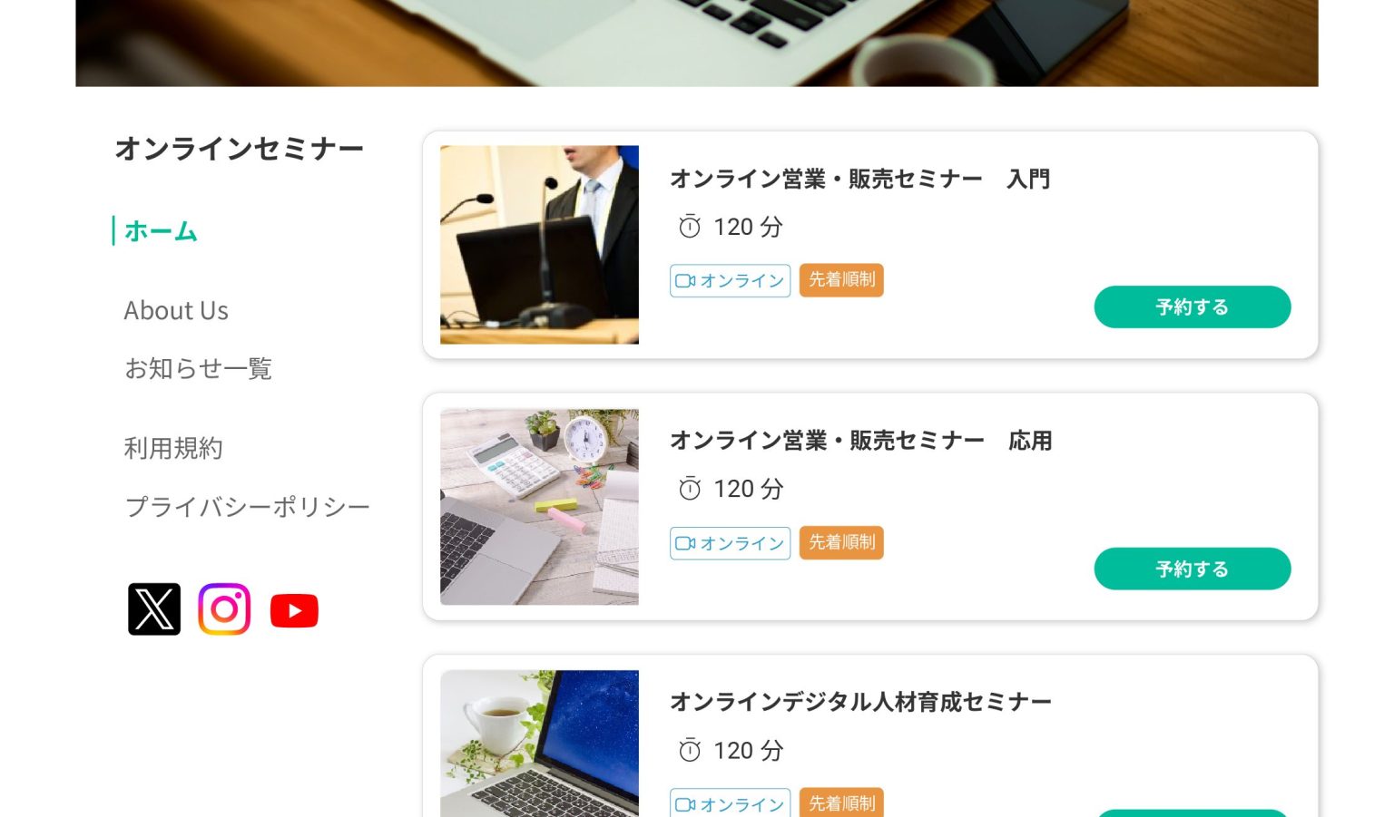This screenshot has height=817, width=1394.
Task: Open the About Us sidebar item
Action: (176, 311)
